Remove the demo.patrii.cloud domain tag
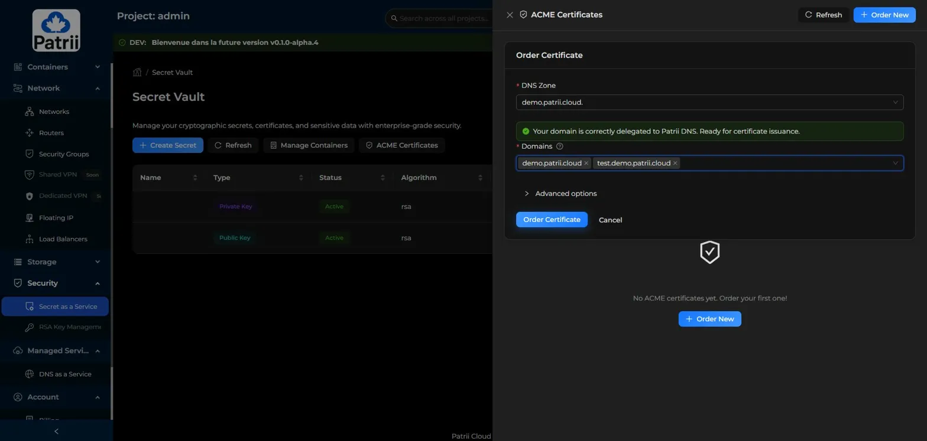 [586, 164]
